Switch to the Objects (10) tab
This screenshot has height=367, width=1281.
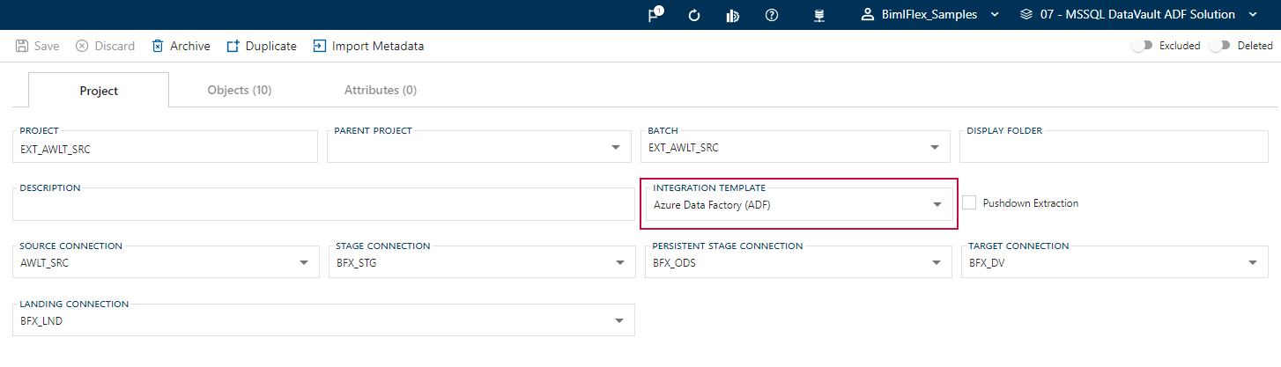pos(239,90)
